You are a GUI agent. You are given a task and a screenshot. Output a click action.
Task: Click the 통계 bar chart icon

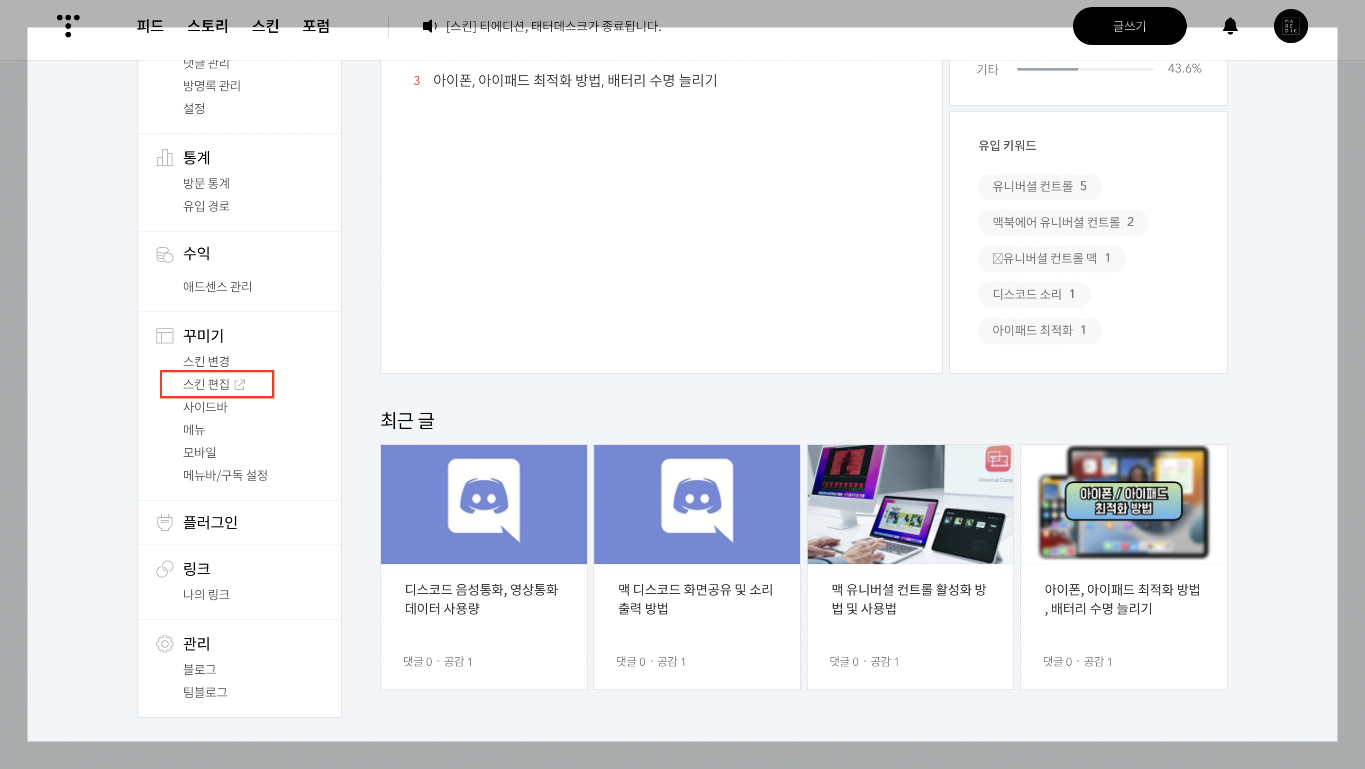coord(165,157)
